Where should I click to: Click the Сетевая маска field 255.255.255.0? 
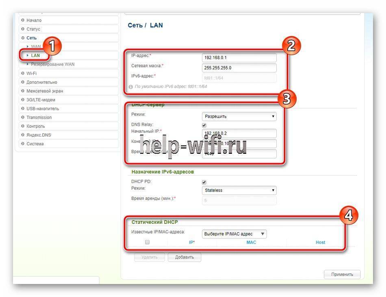pyautogui.click(x=239, y=68)
